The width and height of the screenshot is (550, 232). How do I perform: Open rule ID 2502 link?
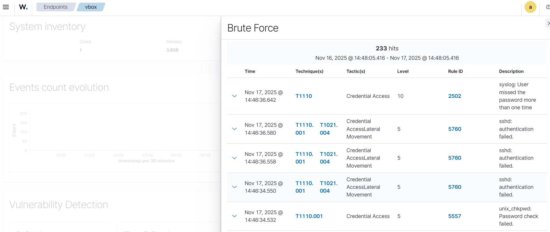click(454, 96)
